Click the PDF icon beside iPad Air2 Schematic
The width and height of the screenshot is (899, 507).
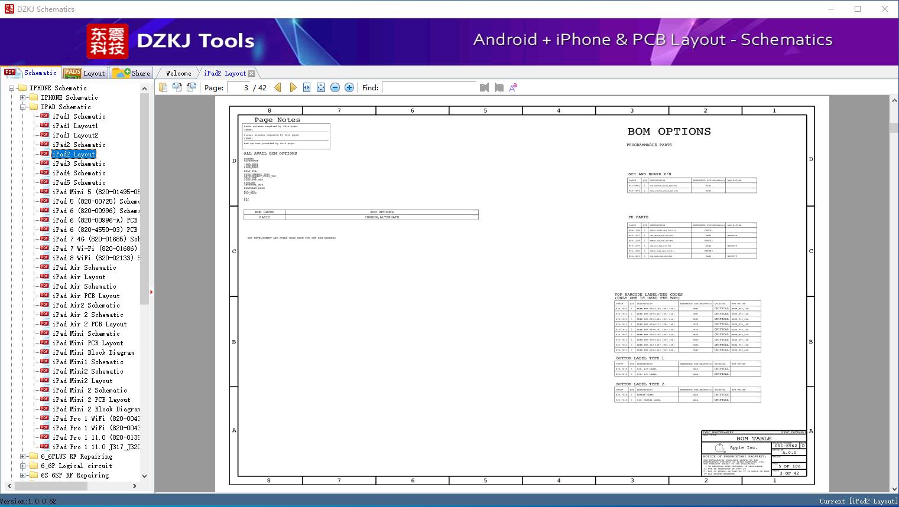(x=44, y=305)
